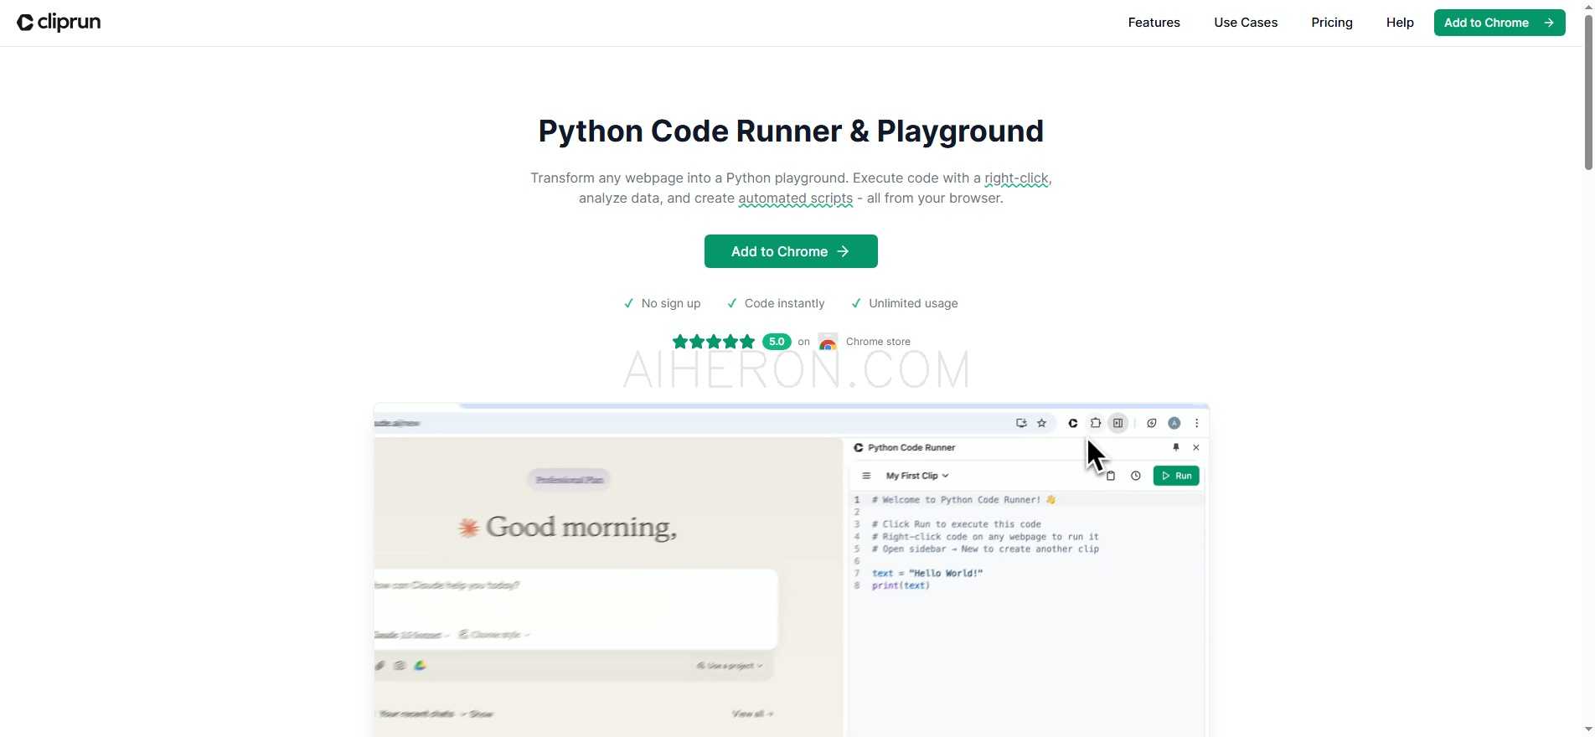Image resolution: width=1595 pixels, height=737 pixels.
Task: Click the code line print(text)
Action: tap(901, 586)
